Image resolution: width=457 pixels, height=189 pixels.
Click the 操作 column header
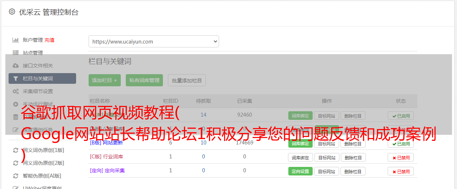pyautogui.click(x=327, y=101)
